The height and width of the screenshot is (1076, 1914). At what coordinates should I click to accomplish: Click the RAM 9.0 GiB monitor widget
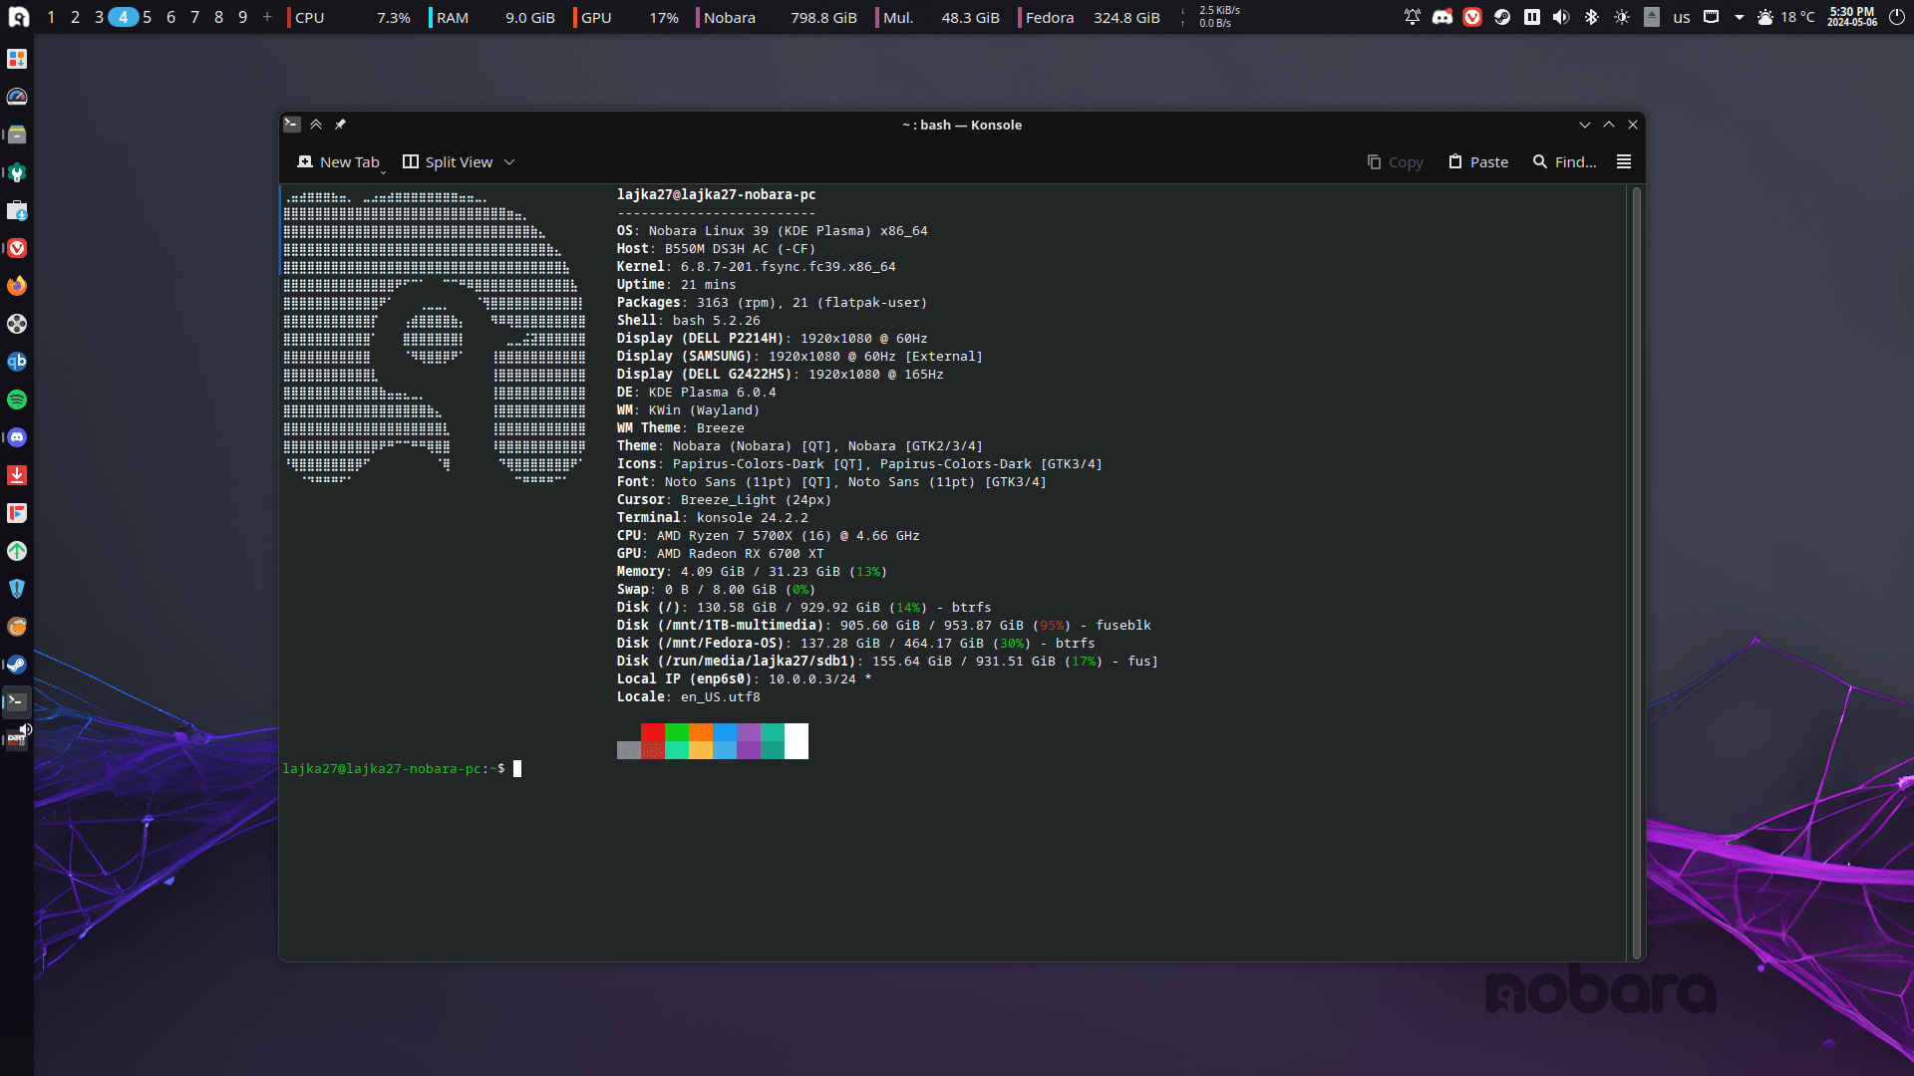click(x=492, y=17)
